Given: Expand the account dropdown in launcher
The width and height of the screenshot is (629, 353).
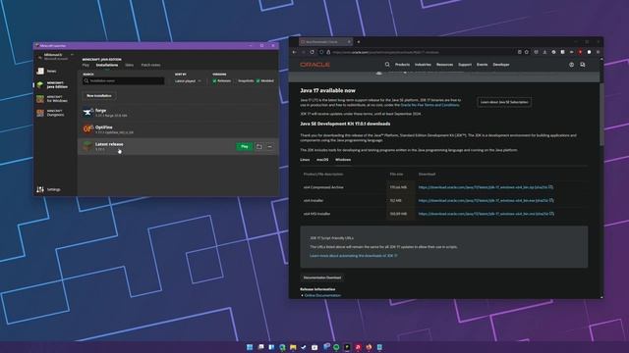Looking at the screenshot, I should [x=72, y=55].
